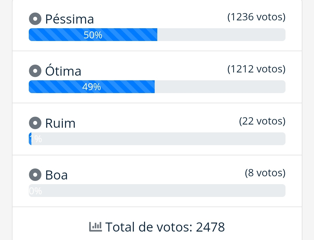Image resolution: width=314 pixels, height=240 pixels.
Task: Click the Total de votos: 2478 text
Action: coord(165,227)
